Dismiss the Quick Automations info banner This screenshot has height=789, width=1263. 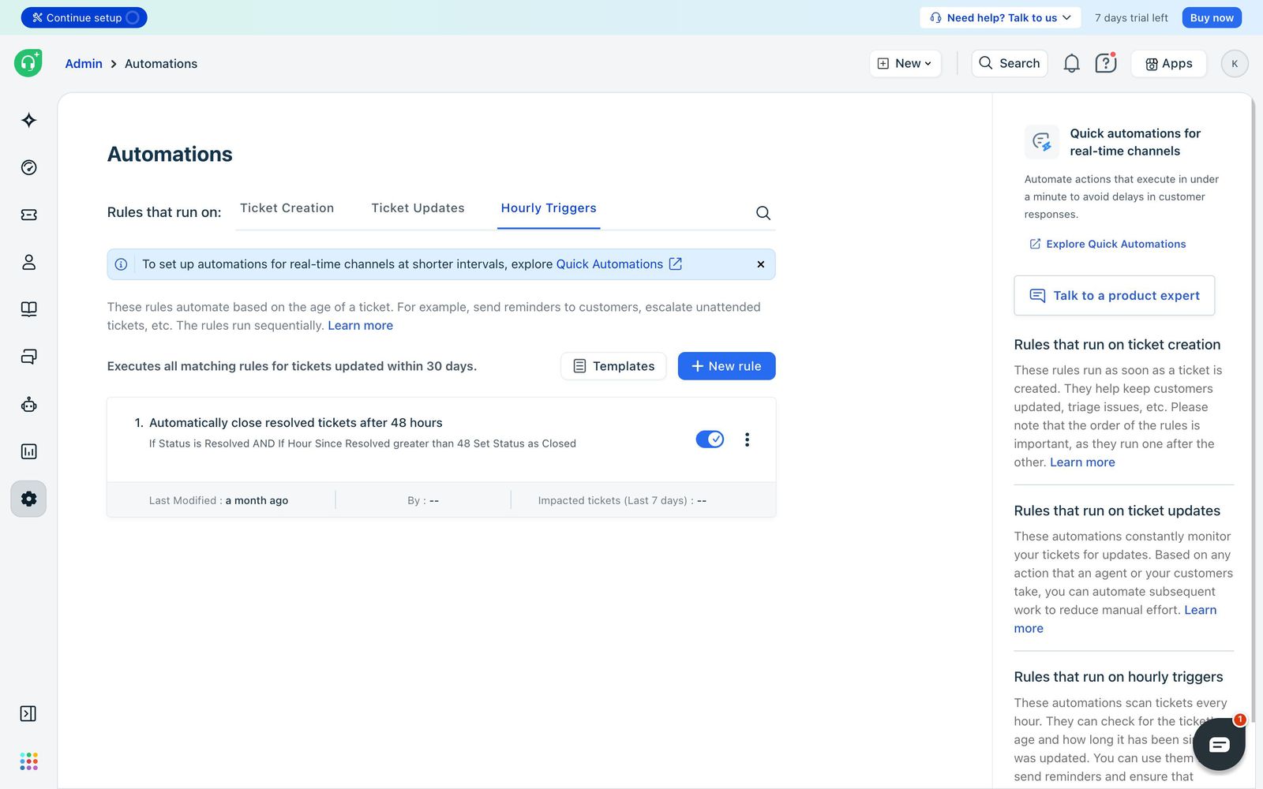tap(761, 264)
